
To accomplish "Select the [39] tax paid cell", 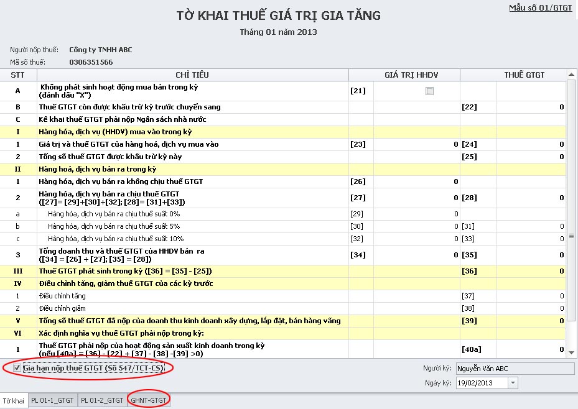I will click(531, 321).
